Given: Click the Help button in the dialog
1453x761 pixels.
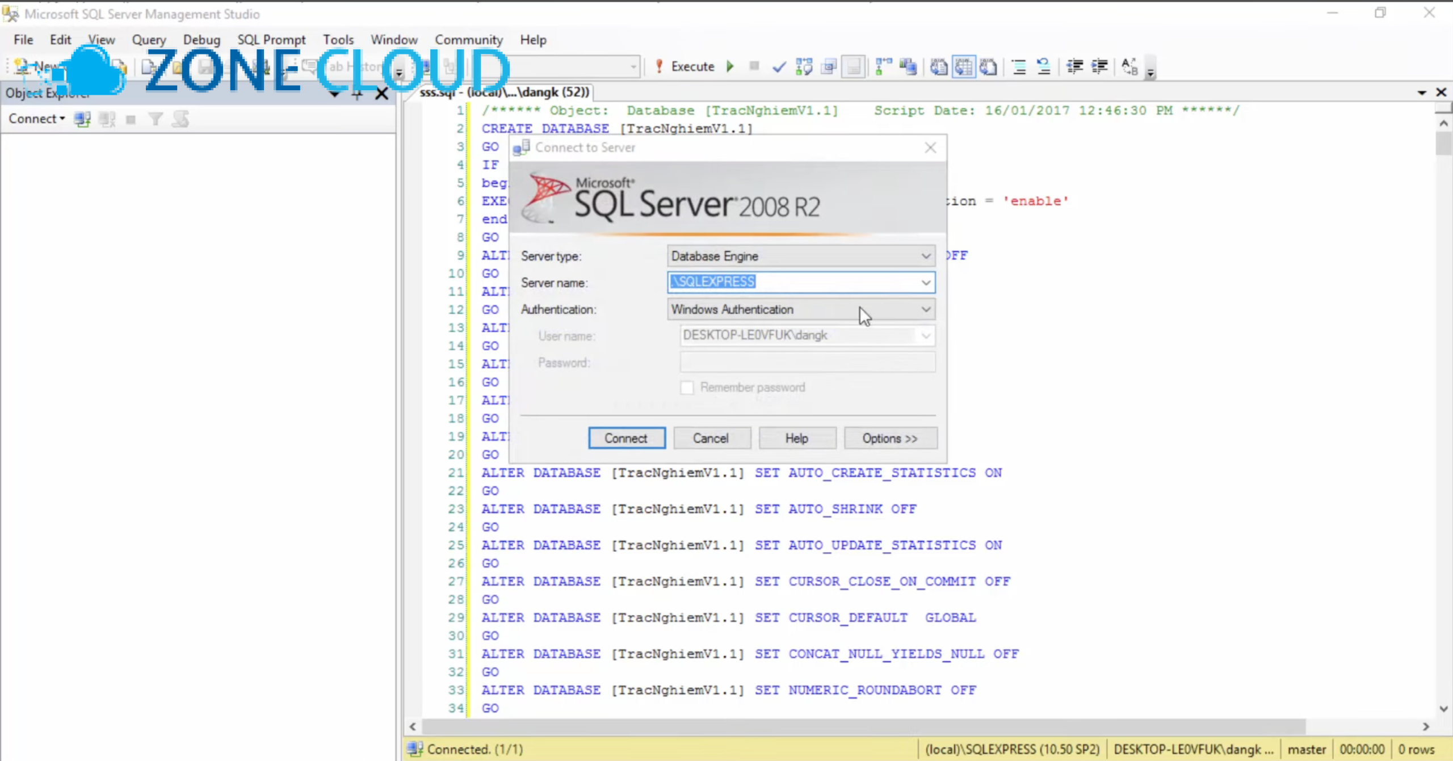Looking at the screenshot, I should click(x=796, y=438).
